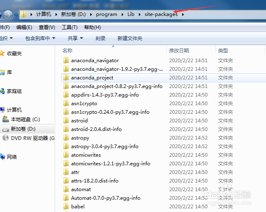Click the 家庭组 icon in the navigation pane
The image size is (266, 212).
coord(2,91)
